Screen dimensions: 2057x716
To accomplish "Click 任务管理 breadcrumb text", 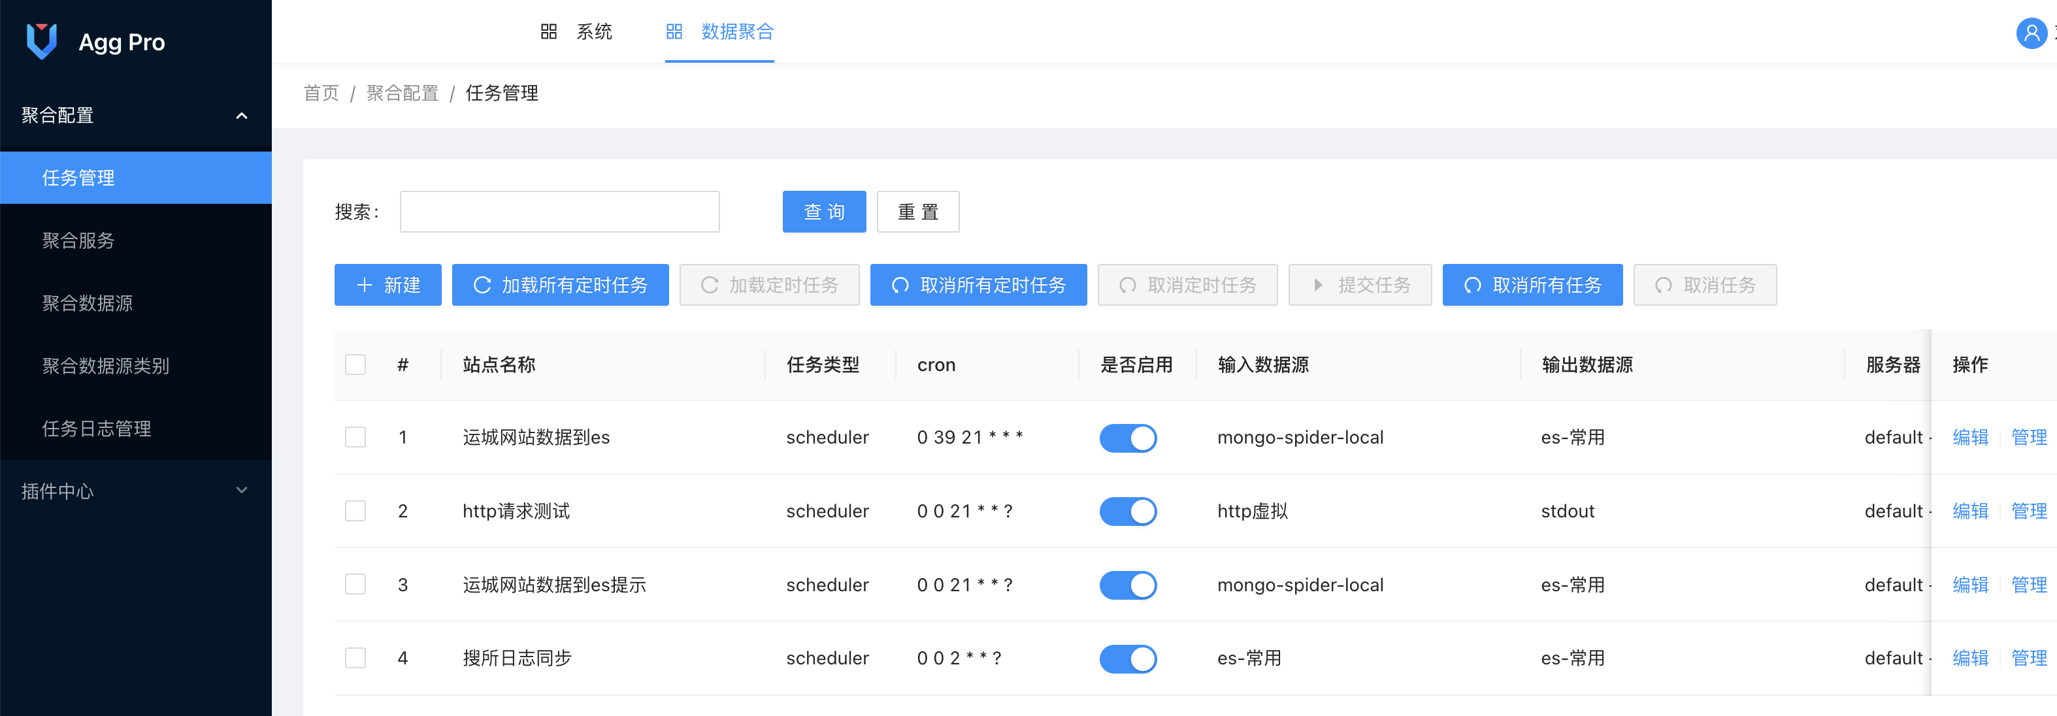I will (501, 93).
